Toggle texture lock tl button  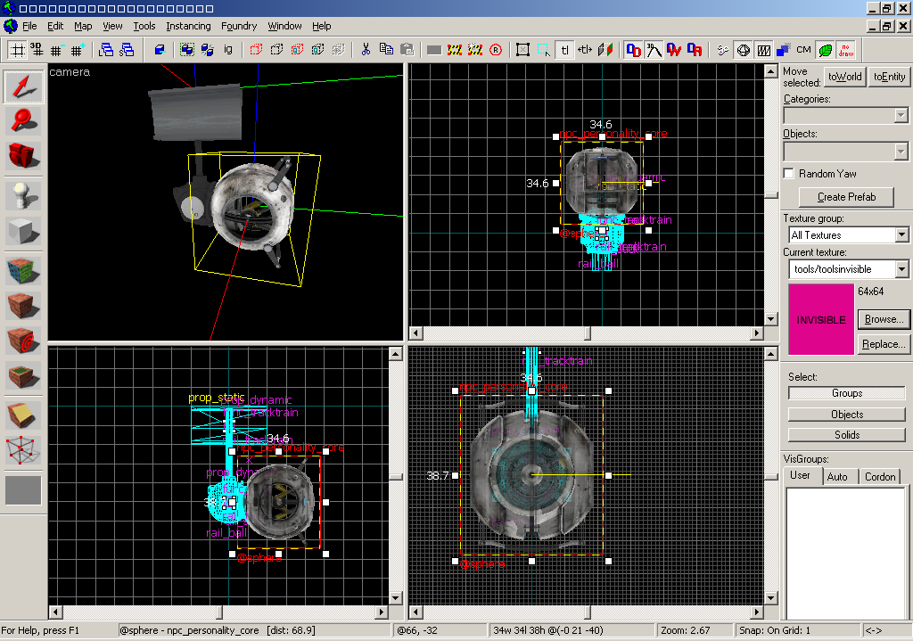point(564,50)
